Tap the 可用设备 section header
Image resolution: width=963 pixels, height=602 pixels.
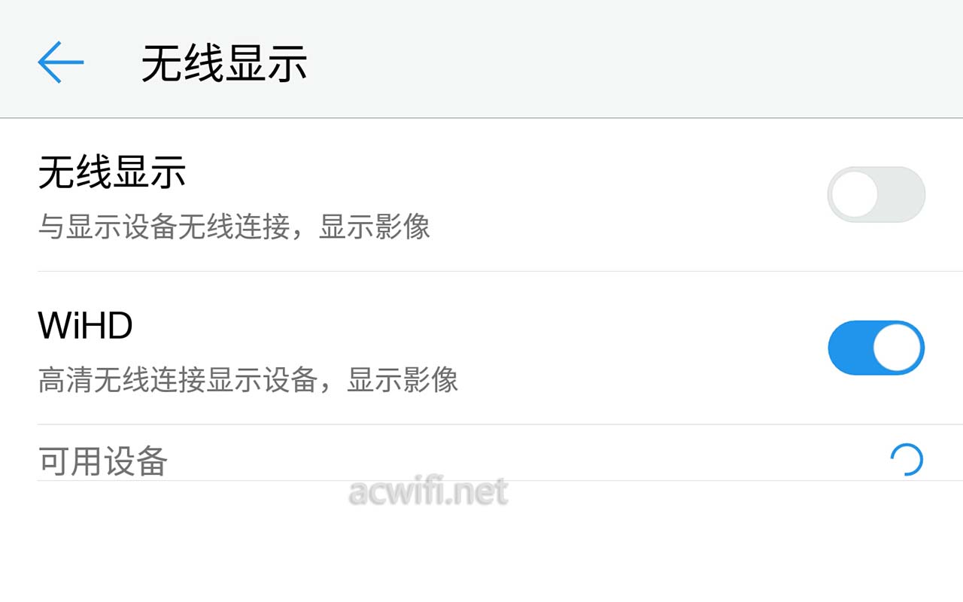coord(102,461)
